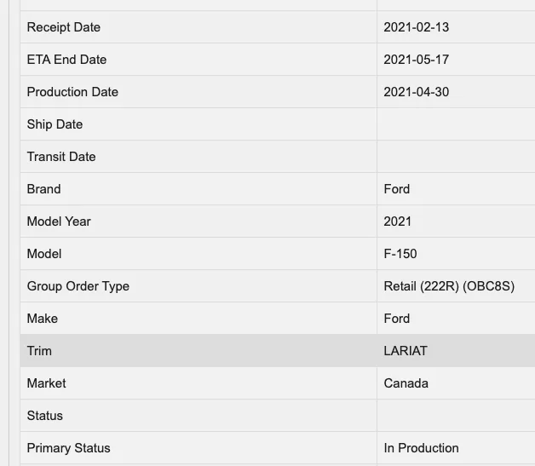Select the Ford value in Brand row
Image resolution: width=535 pixels, height=466 pixels.
[x=396, y=189]
